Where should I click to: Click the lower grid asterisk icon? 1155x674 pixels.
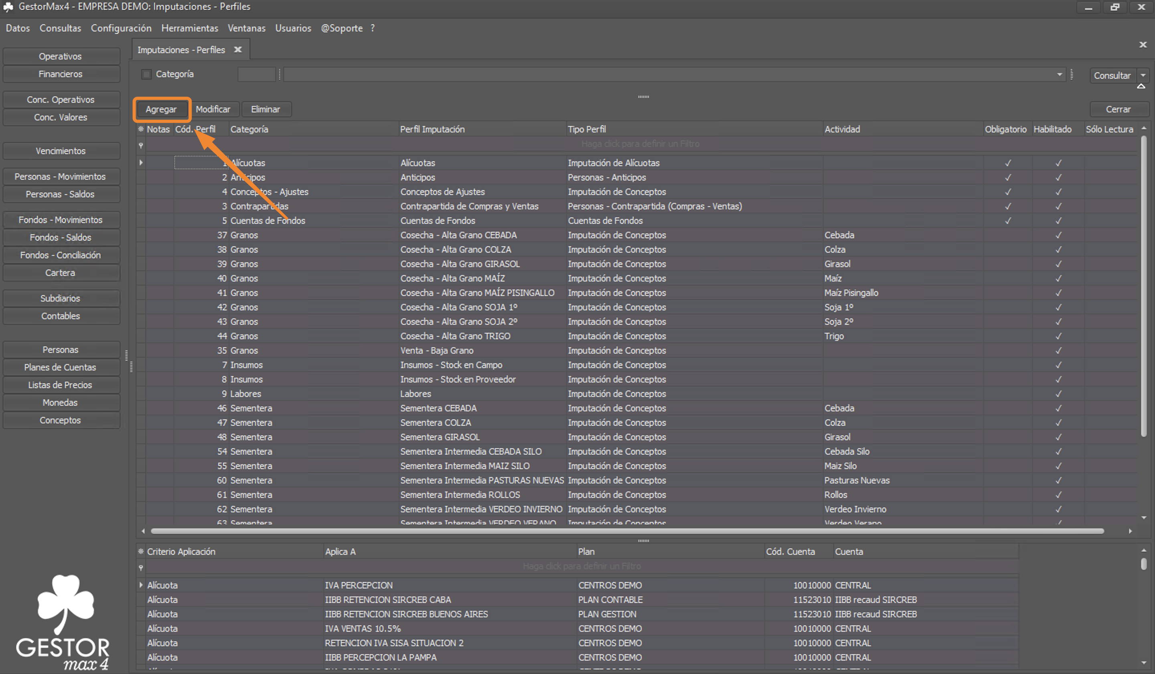click(x=141, y=551)
